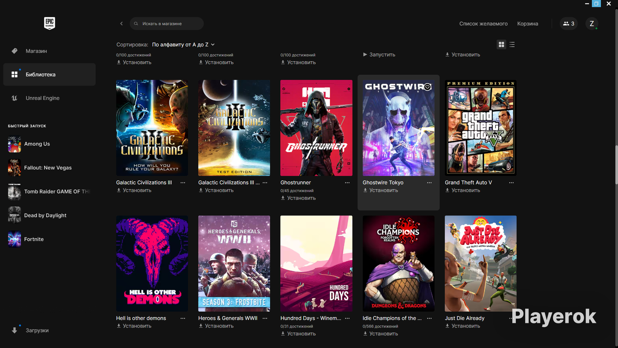Open Grand Theft Auto V cover art
This screenshot has width=618, height=348.
(x=481, y=128)
